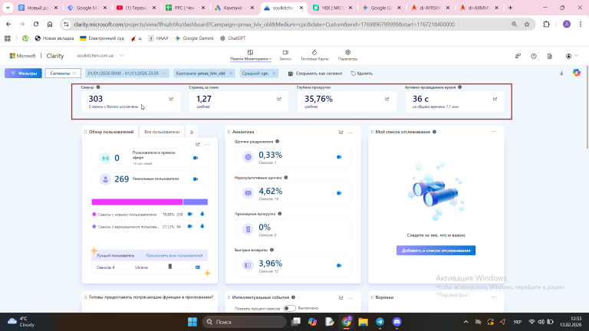Viewport: 589px width, 331px height.
Task: Open the Панели мониторинга dashboard tab
Action: (251, 55)
